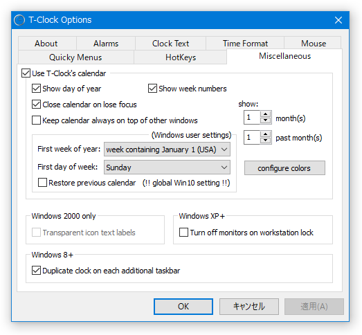The height and width of the screenshot is (335, 362).
Task: Click the T-Clock clock icon in title bar
Action: coord(19,20)
